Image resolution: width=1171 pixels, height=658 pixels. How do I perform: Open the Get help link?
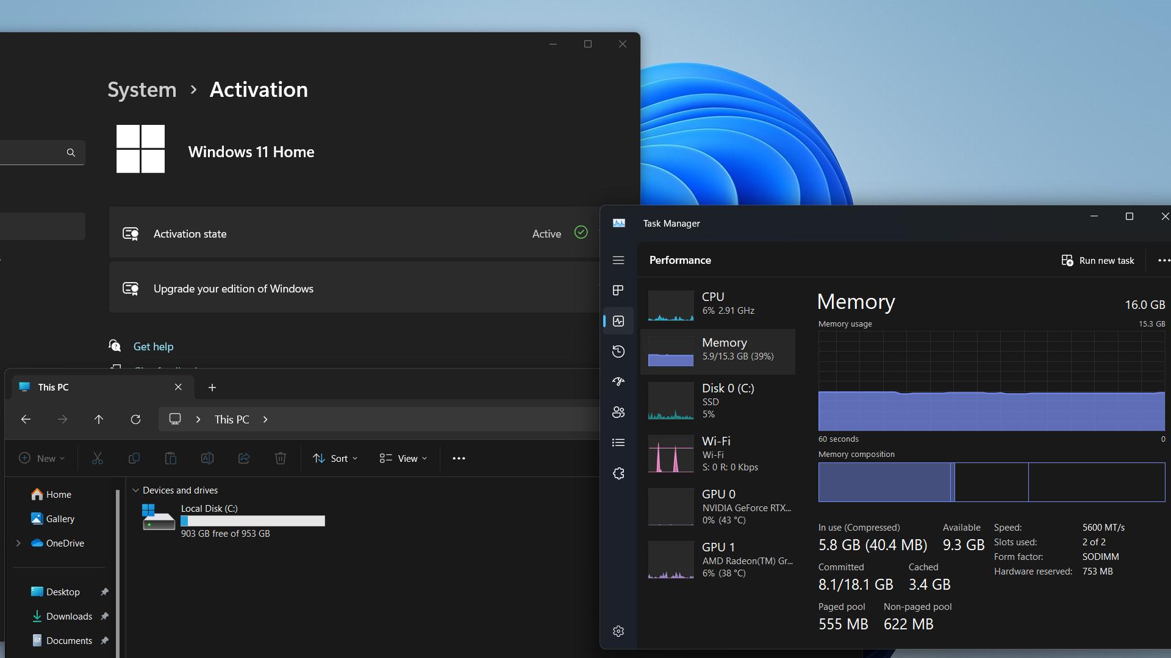tap(153, 347)
